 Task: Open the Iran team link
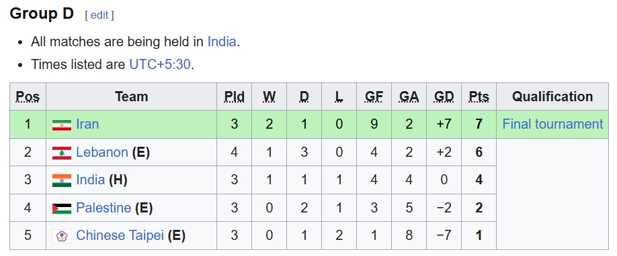point(87,125)
